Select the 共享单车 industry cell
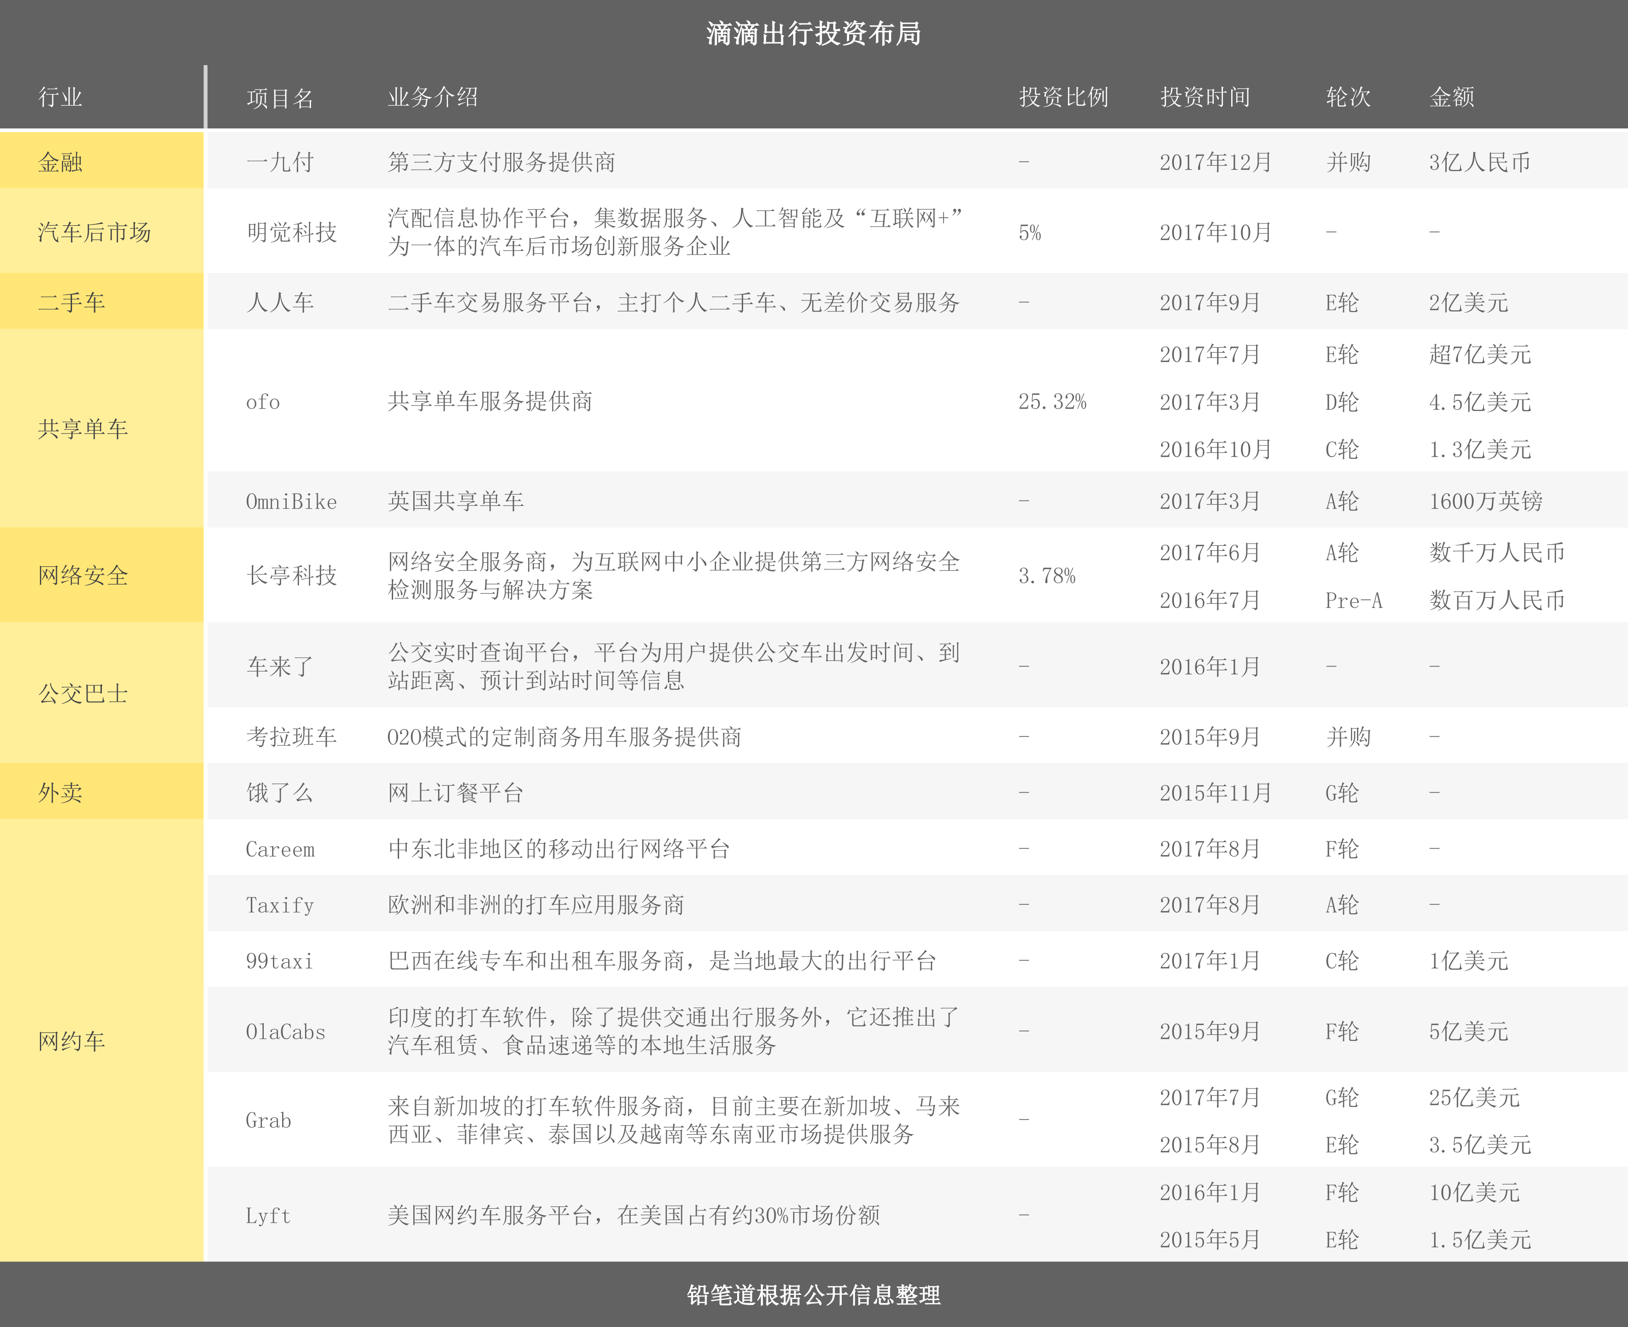 pos(83,429)
